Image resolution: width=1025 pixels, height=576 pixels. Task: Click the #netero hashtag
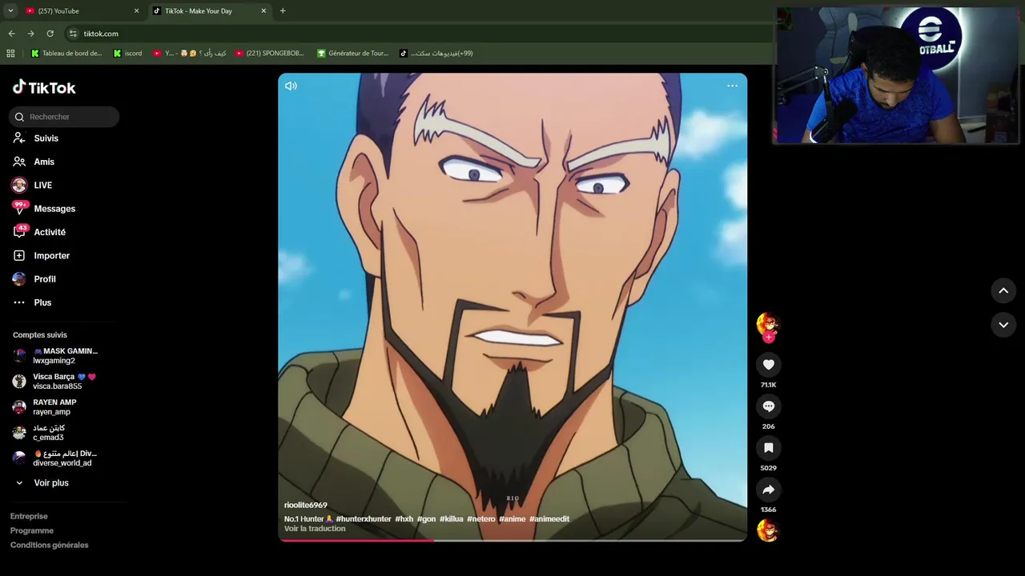pos(481,519)
